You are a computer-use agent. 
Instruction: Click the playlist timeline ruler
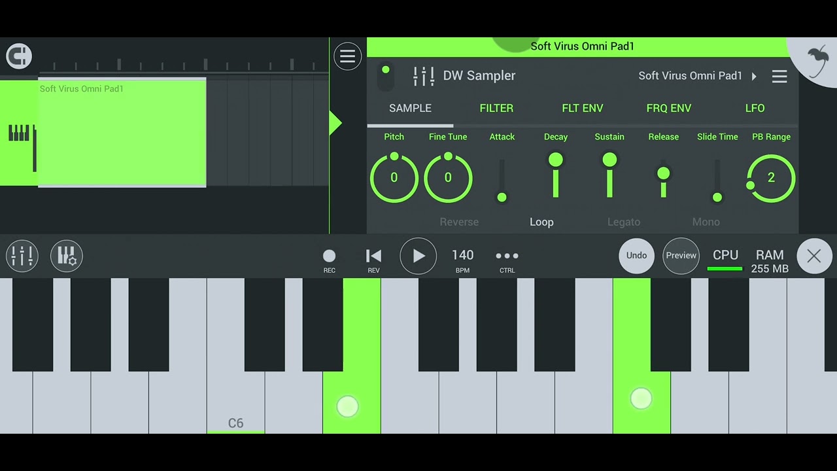click(183, 65)
